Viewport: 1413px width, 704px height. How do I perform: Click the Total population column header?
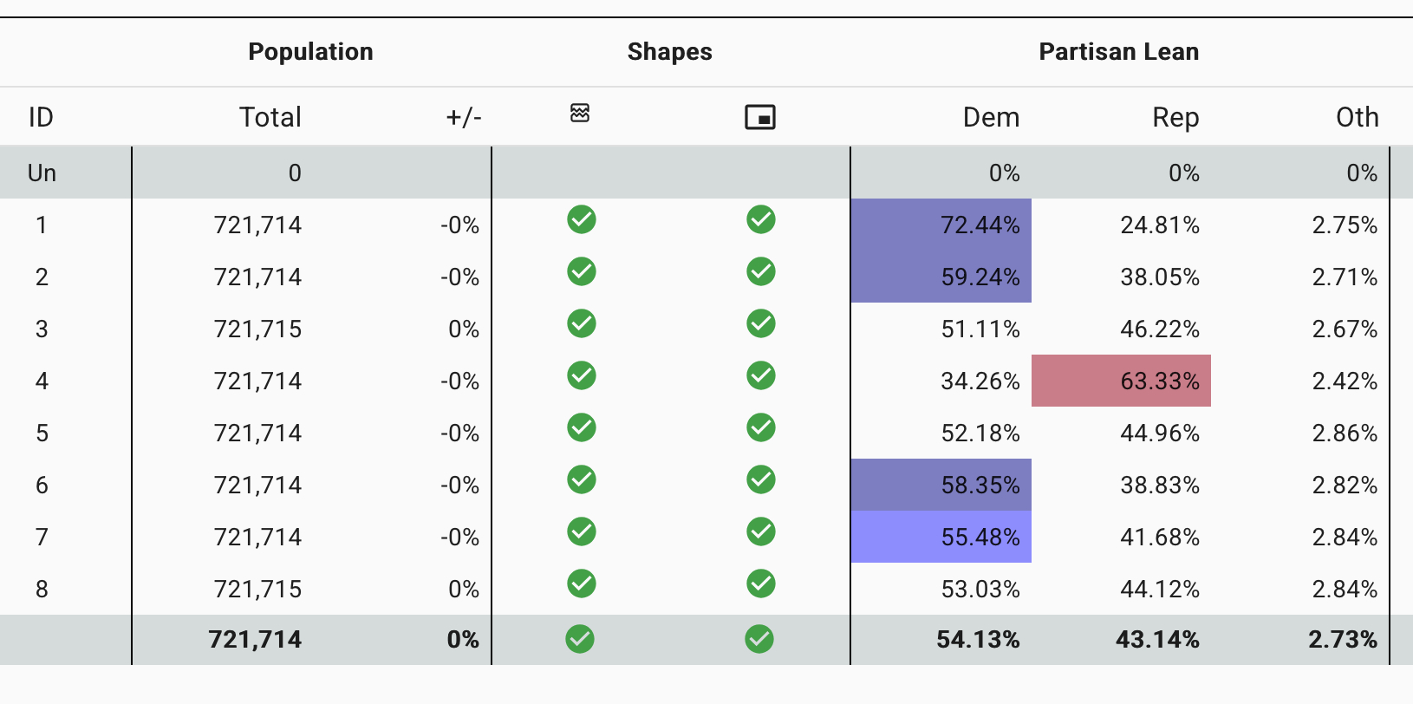(x=270, y=117)
